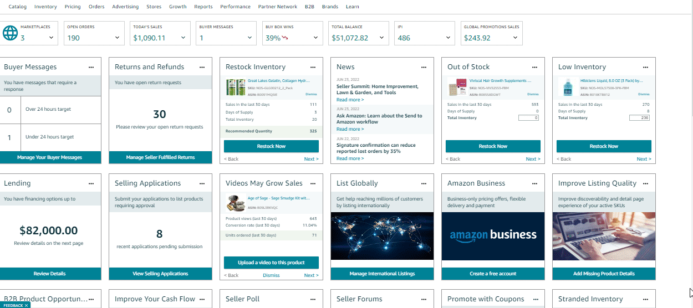Open the Improve Listing Quality options menu
The width and height of the screenshot is (693, 308).
point(646,183)
